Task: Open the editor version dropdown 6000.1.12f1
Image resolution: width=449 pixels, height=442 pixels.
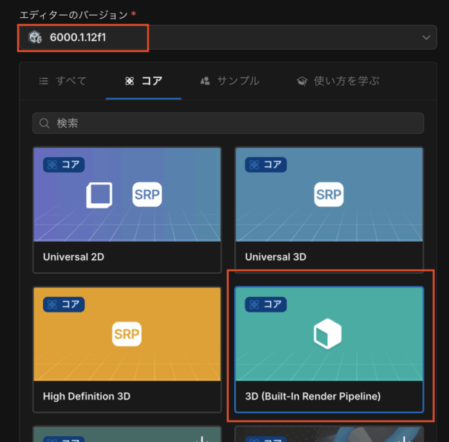Action: click(x=228, y=37)
